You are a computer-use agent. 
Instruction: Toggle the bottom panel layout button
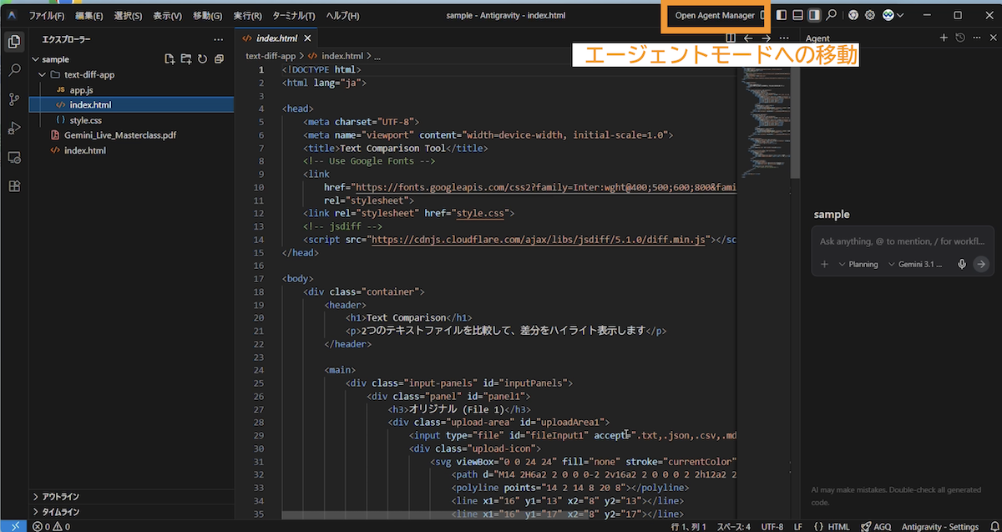point(797,15)
